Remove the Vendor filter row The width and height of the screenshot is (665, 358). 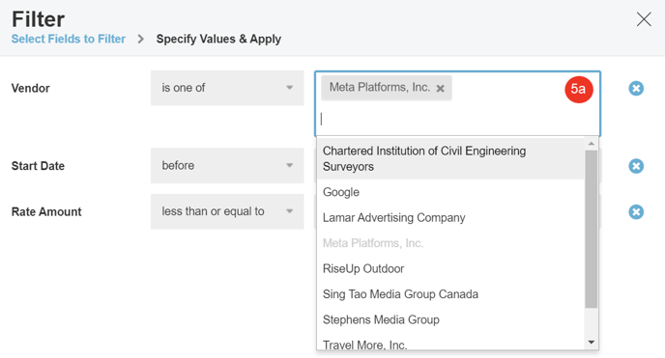(636, 88)
